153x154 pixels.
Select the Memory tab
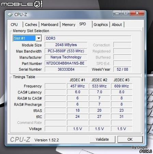click(x=69, y=25)
